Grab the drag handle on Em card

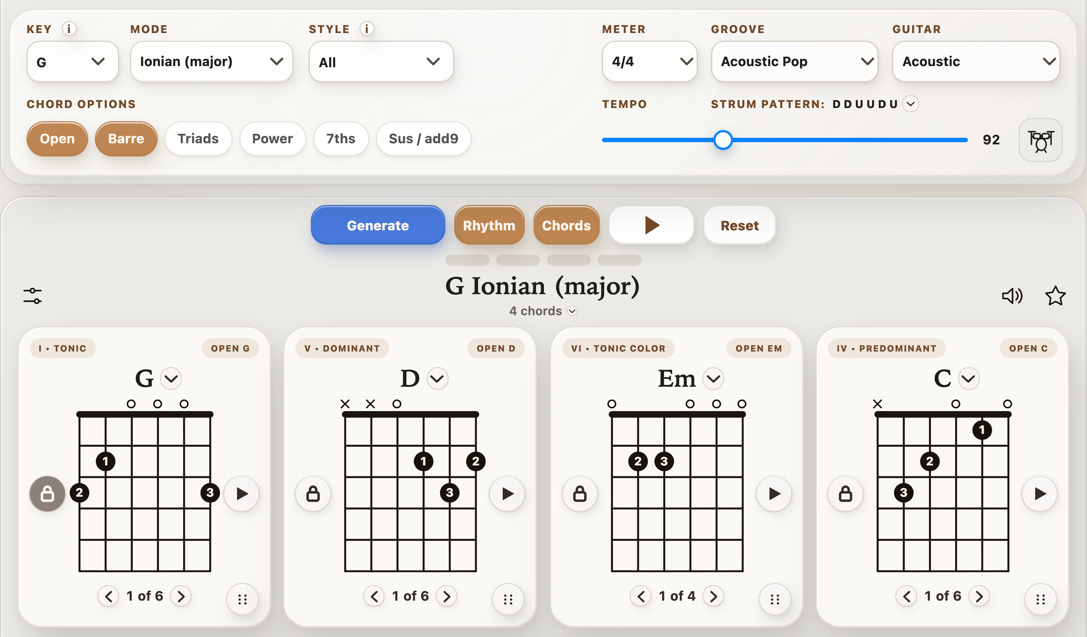coord(775,599)
